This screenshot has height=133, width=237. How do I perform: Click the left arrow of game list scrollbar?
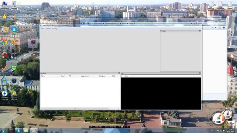pos(41,108)
